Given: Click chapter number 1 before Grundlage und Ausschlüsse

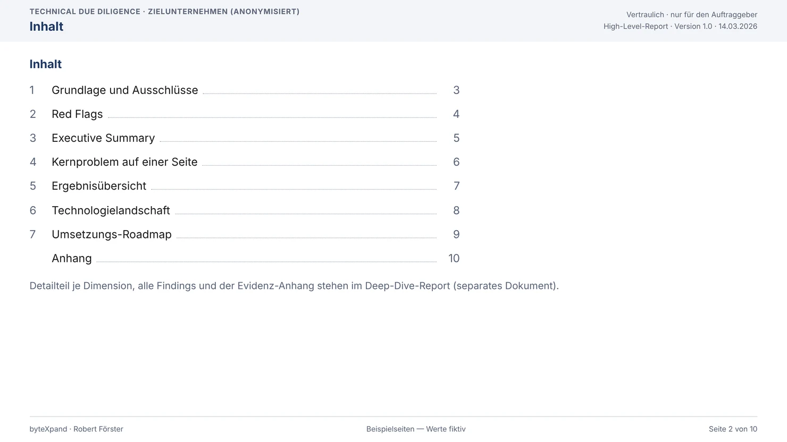Looking at the screenshot, I should pyautogui.click(x=32, y=90).
